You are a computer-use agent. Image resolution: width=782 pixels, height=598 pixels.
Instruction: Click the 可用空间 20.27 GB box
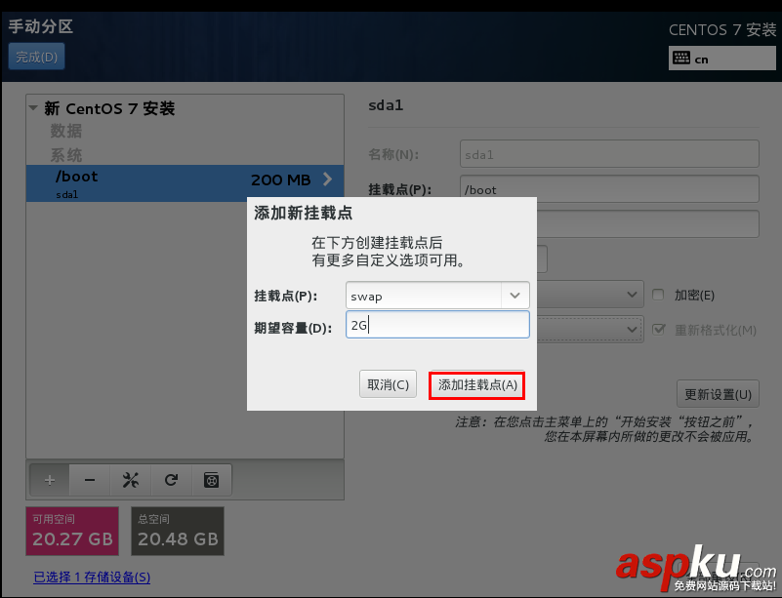coord(72,532)
